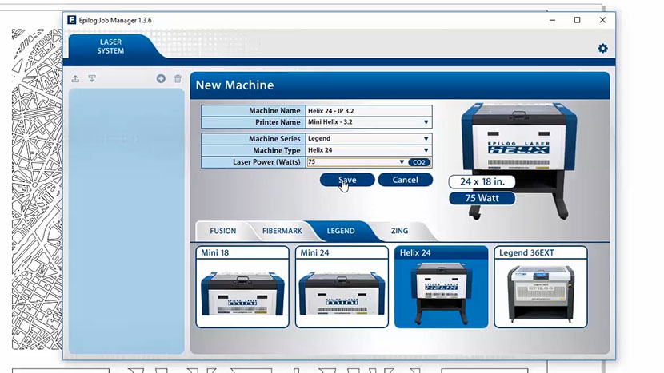Screen dimensions: 664x373
Task: Open the Zing machine tab
Action: point(399,231)
